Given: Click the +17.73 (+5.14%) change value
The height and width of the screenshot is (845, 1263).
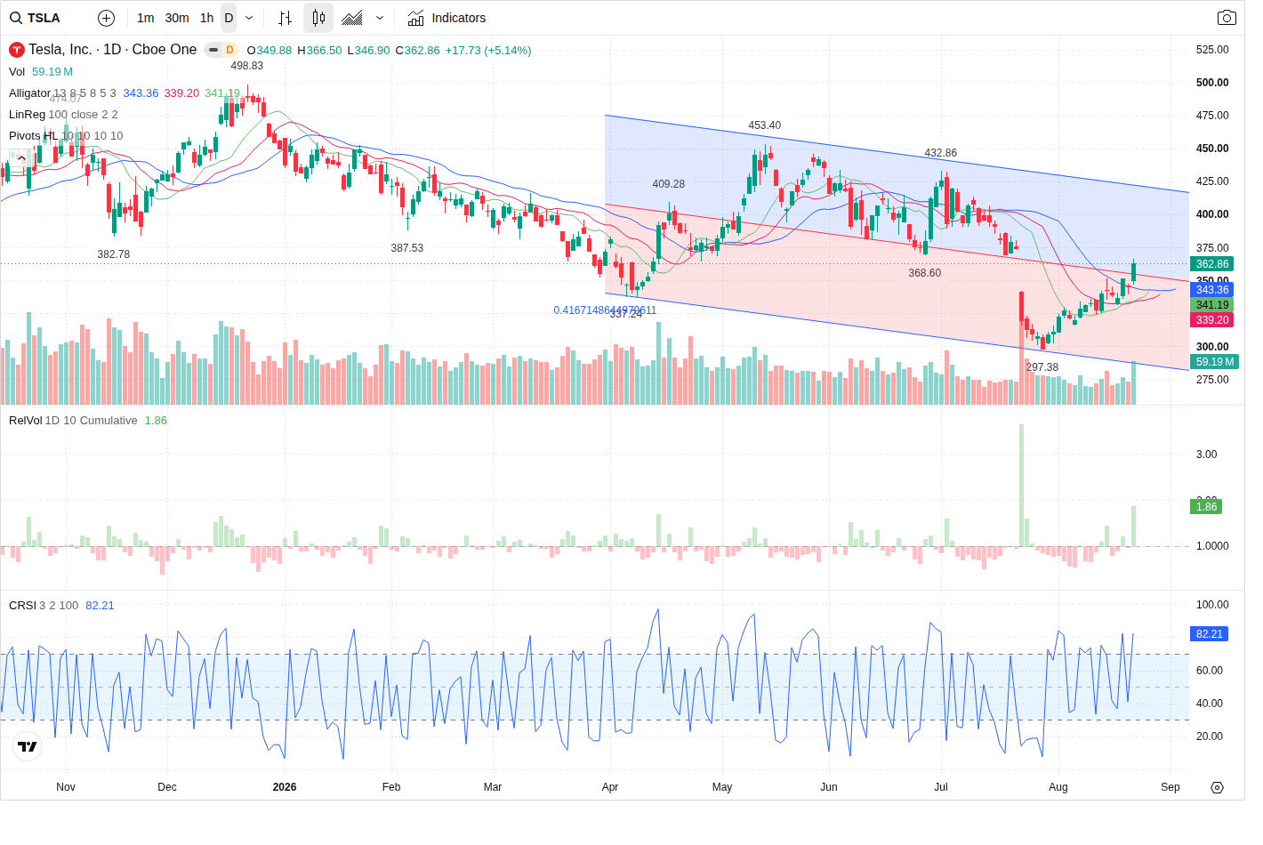Looking at the screenshot, I should tap(488, 51).
